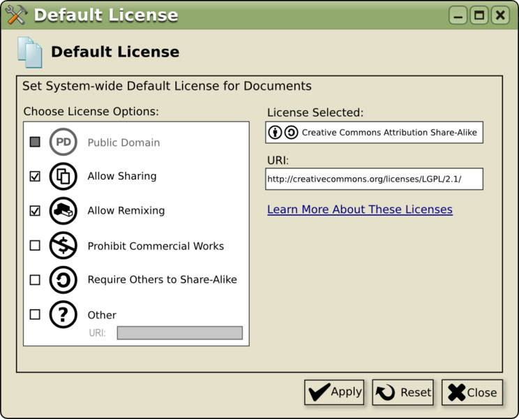Click the Allow Remixing icon
The width and height of the screenshot is (519, 419).
tap(63, 211)
